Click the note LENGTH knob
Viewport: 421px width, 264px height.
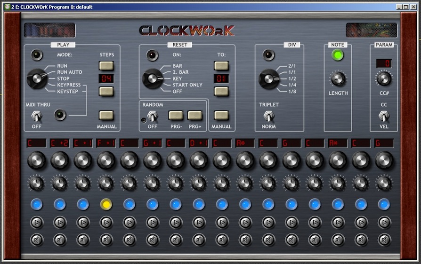click(338, 79)
